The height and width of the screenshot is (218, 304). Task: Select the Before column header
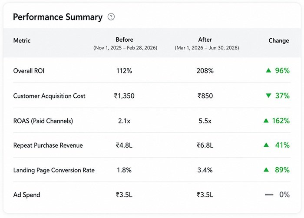point(125,40)
